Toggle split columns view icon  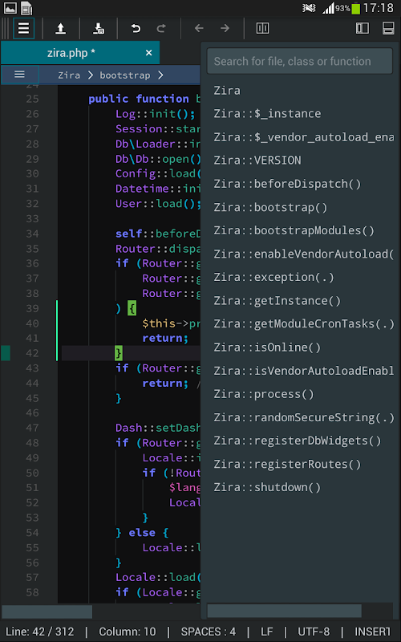[x=262, y=28]
